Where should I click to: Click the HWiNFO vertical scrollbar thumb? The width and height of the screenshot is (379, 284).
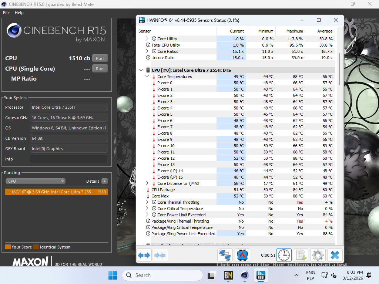point(340,69)
